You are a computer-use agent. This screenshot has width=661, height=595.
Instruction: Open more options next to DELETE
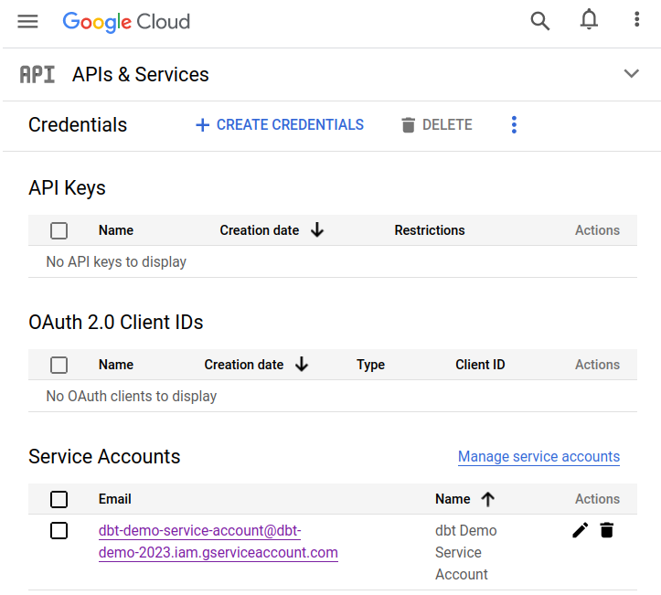pos(514,125)
